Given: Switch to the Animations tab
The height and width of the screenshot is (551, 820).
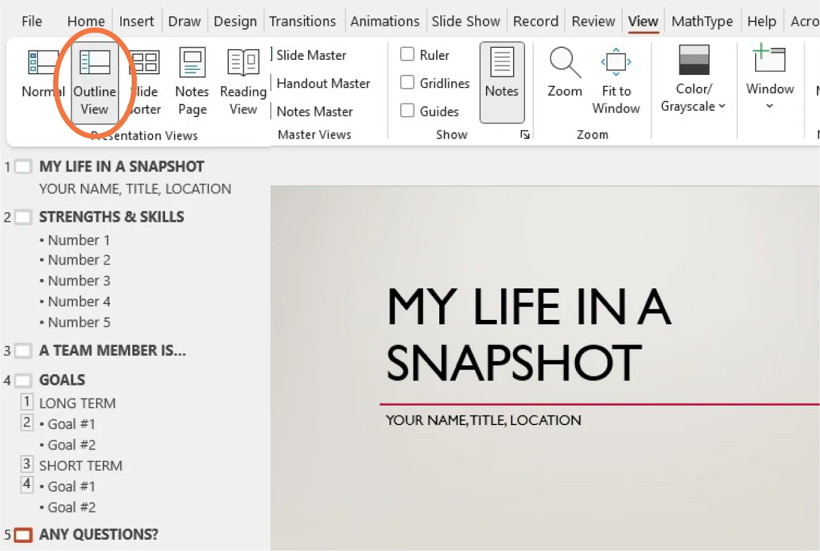Looking at the screenshot, I should click(384, 21).
